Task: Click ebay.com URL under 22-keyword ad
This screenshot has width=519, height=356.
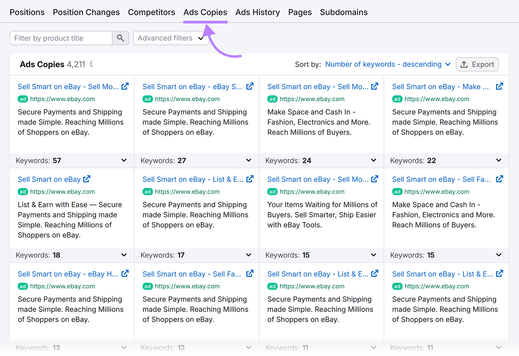Action: tap(437, 99)
